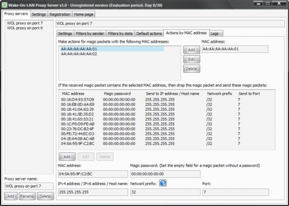Focus the Port field
This screenshot has height=206, width=289.
235,192
